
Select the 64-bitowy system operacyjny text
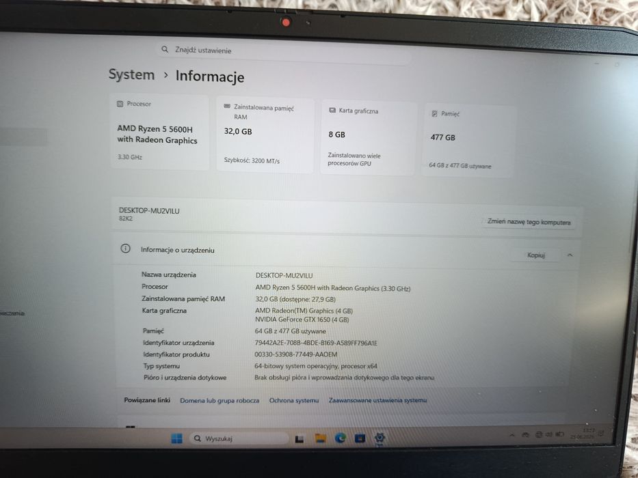pyautogui.click(x=316, y=366)
